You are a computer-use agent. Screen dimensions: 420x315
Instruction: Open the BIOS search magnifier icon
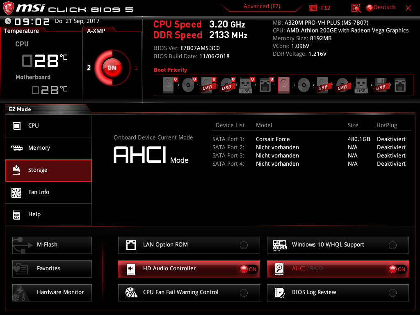coord(356,8)
